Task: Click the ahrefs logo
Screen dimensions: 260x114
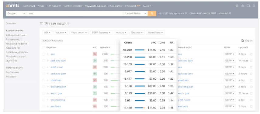Action: tap(12, 6)
